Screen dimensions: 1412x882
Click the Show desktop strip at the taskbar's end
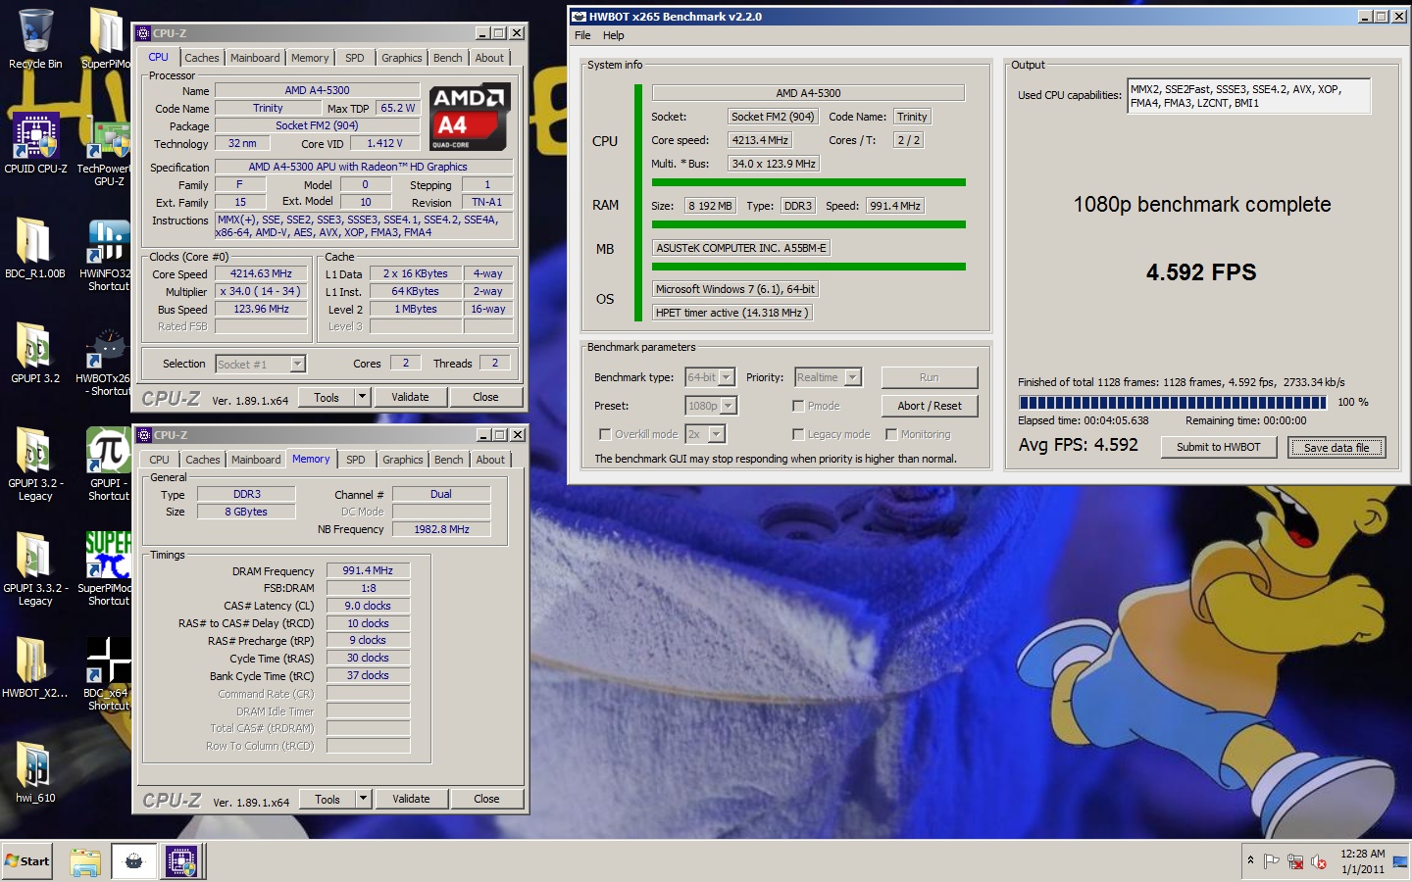pyautogui.click(x=1400, y=861)
